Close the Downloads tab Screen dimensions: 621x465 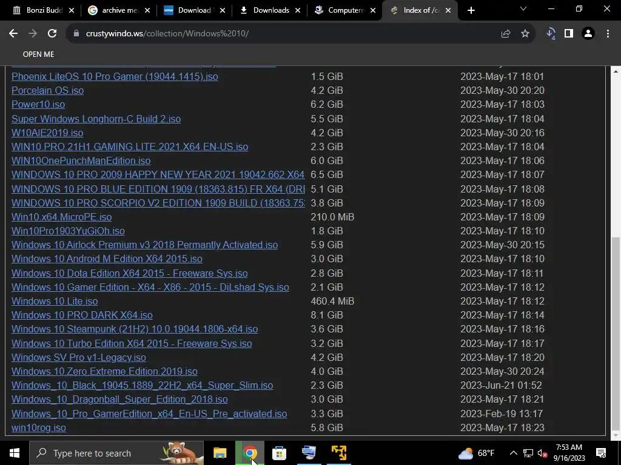pyautogui.click(x=298, y=10)
